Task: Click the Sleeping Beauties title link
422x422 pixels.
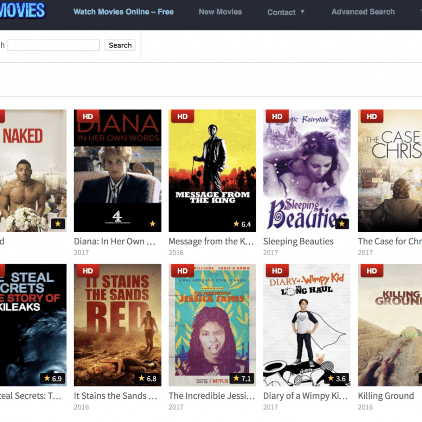Action: tap(298, 241)
